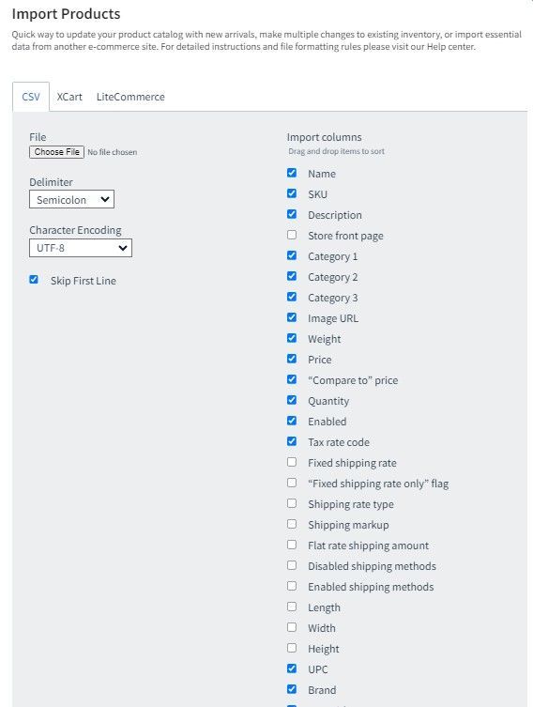This screenshot has height=707, width=533.
Task: Uncheck the Tax rate code column
Action: (x=292, y=441)
